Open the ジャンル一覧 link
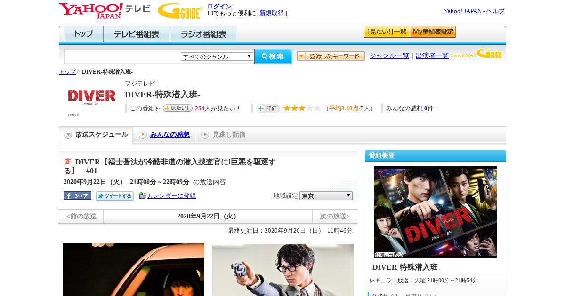The height and width of the screenshot is (296, 565). [x=389, y=55]
